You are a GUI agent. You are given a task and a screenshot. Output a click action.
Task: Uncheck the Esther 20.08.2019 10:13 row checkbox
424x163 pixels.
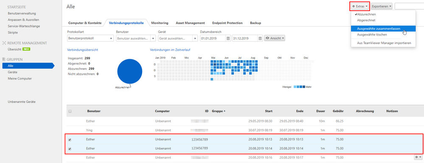pyautogui.click(x=70, y=140)
